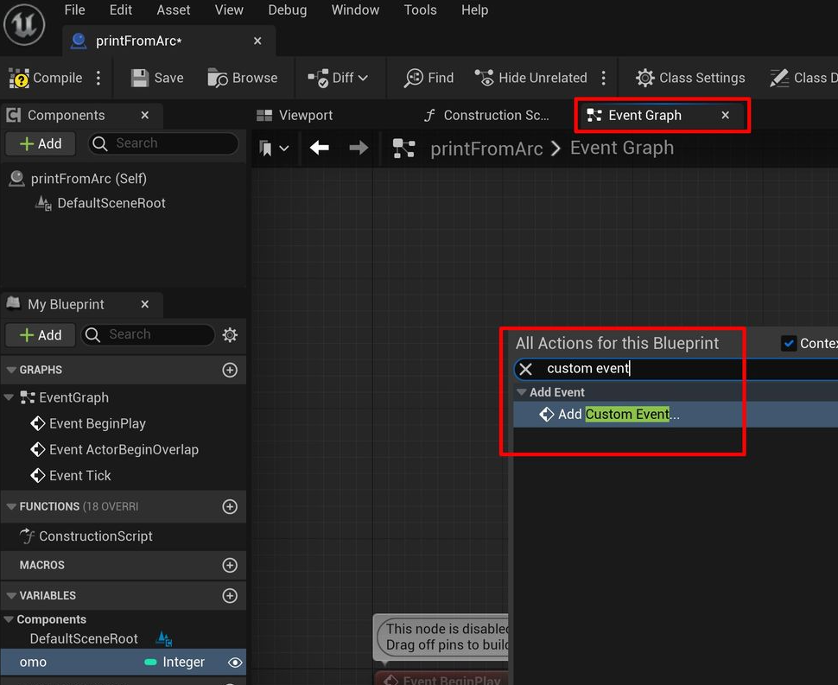This screenshot has width=838, height=685.
Task: Open My Blueprint settings gear icon
Action: [230, 335]
